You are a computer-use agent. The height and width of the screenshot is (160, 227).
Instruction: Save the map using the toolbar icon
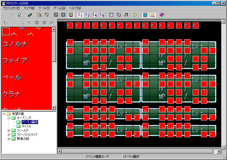pos(39,15)
